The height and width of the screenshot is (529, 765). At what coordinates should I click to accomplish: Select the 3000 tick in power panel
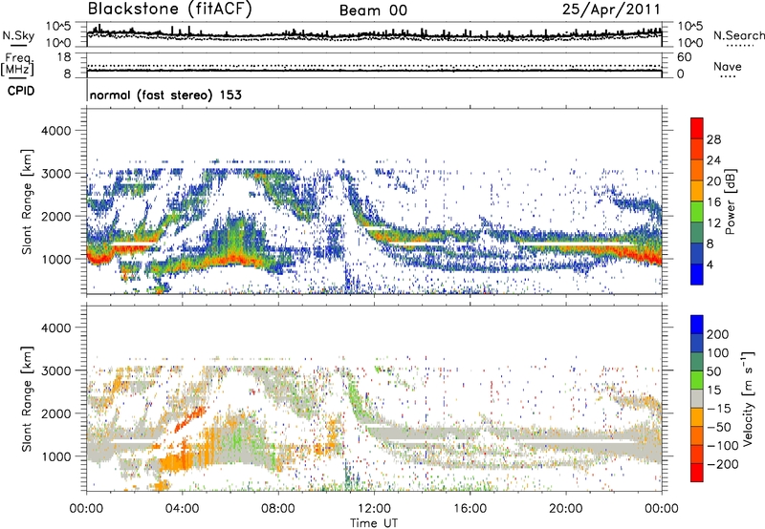55,174
